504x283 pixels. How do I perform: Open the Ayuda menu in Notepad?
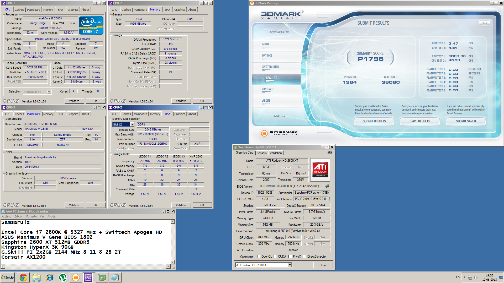51,216
